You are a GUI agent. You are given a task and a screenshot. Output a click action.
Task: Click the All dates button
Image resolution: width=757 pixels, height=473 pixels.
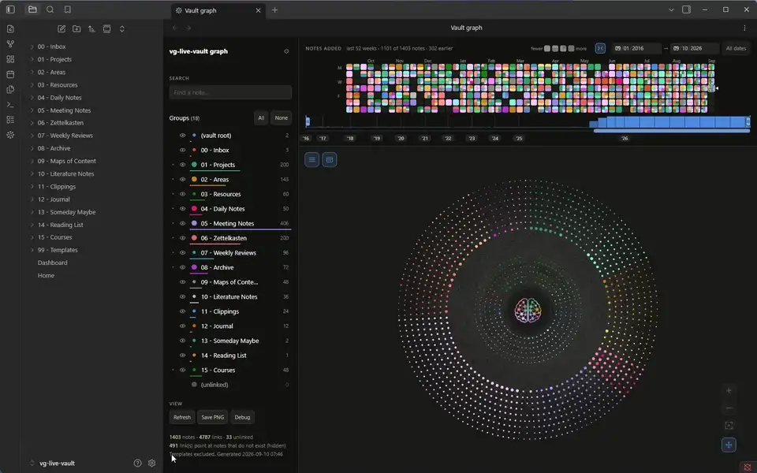(736, 48)
